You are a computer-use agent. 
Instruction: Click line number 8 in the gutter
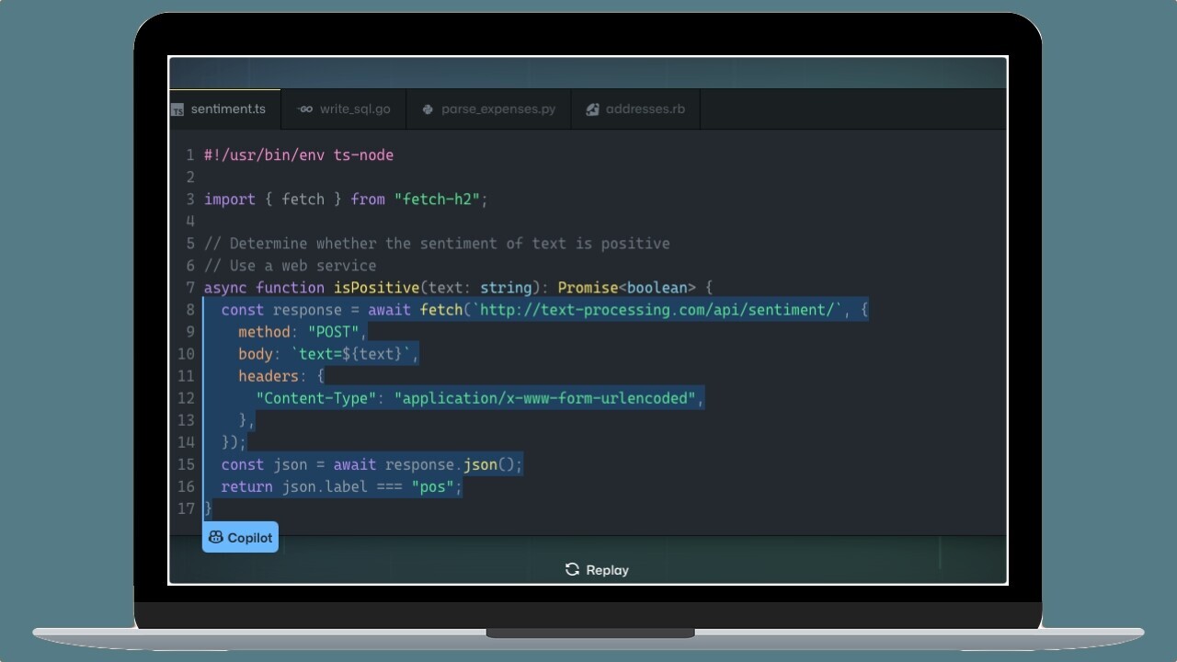pos(189,310)
